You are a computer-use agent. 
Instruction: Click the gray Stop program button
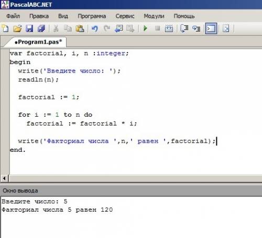(x=157, y=28)
